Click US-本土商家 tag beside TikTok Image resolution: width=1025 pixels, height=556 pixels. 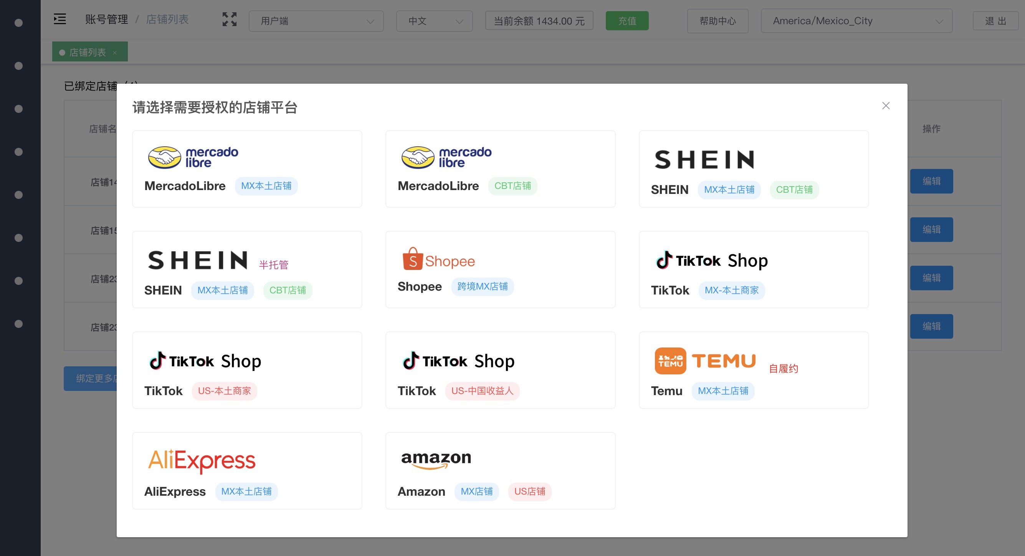tap(225, 391)
